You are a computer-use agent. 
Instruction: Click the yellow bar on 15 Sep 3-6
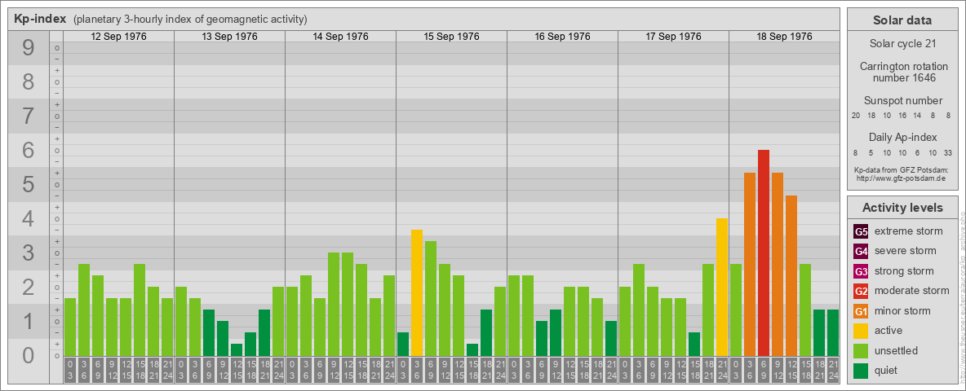(417, 292)
